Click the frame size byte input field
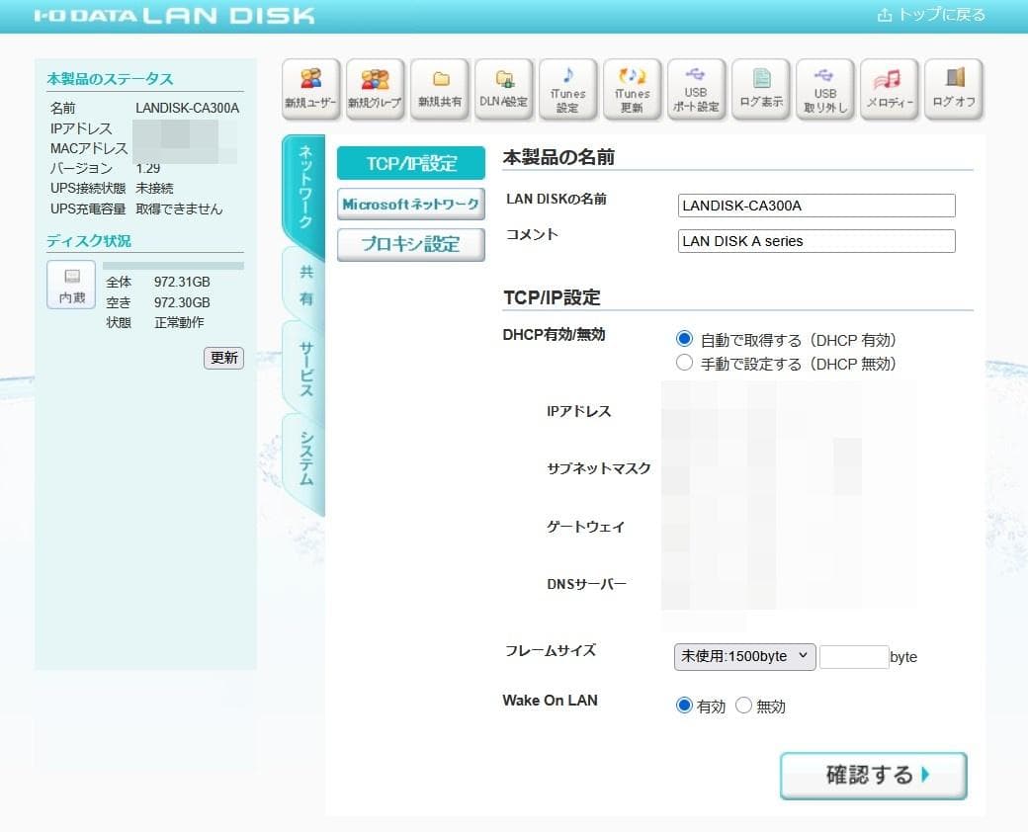1028x832 pixels. [x=854, y=657]
